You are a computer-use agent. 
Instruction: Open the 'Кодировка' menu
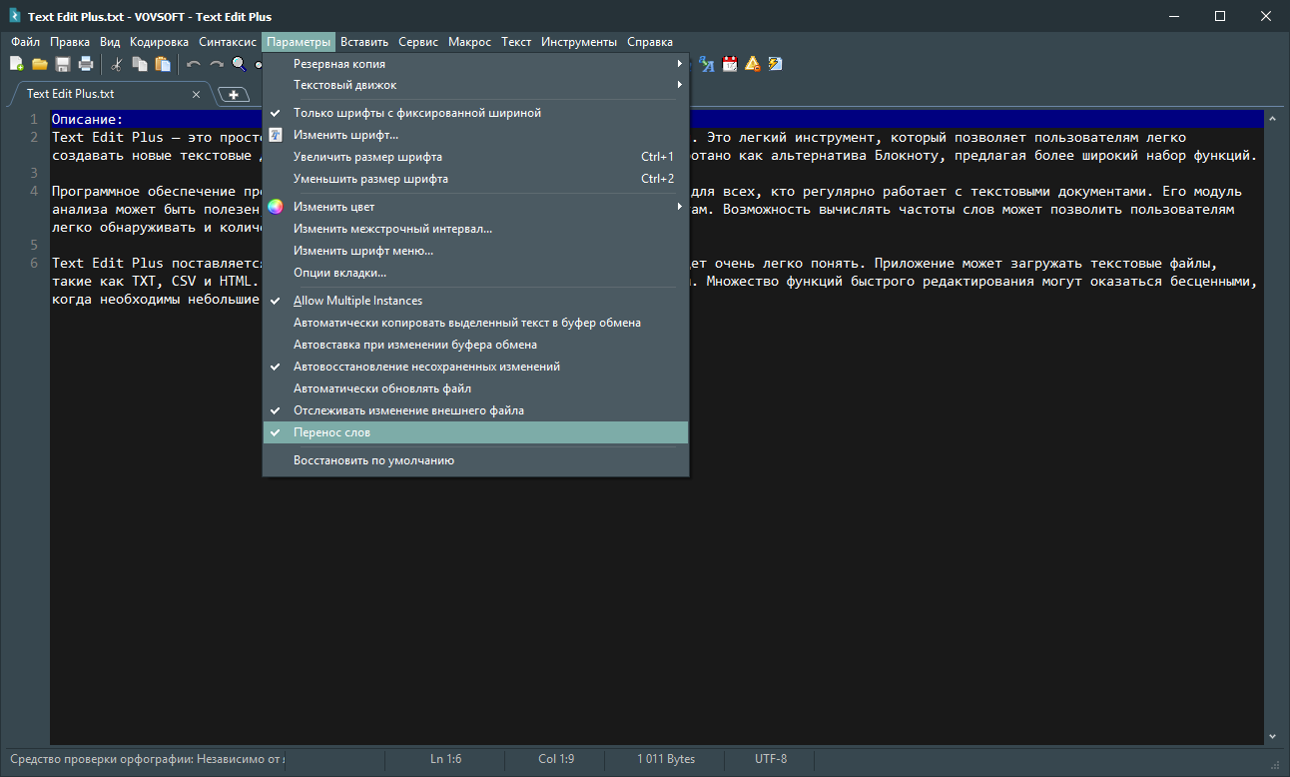coord(159,42)
